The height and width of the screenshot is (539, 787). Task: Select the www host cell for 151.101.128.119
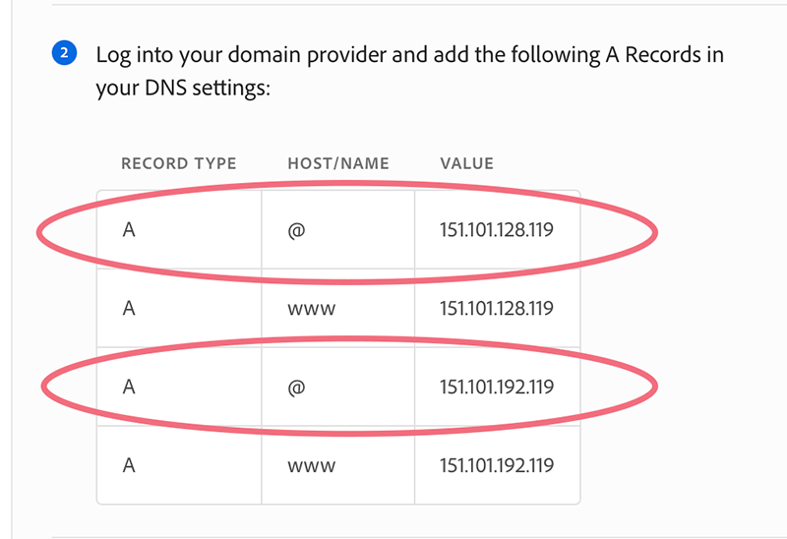coord(312,309)
